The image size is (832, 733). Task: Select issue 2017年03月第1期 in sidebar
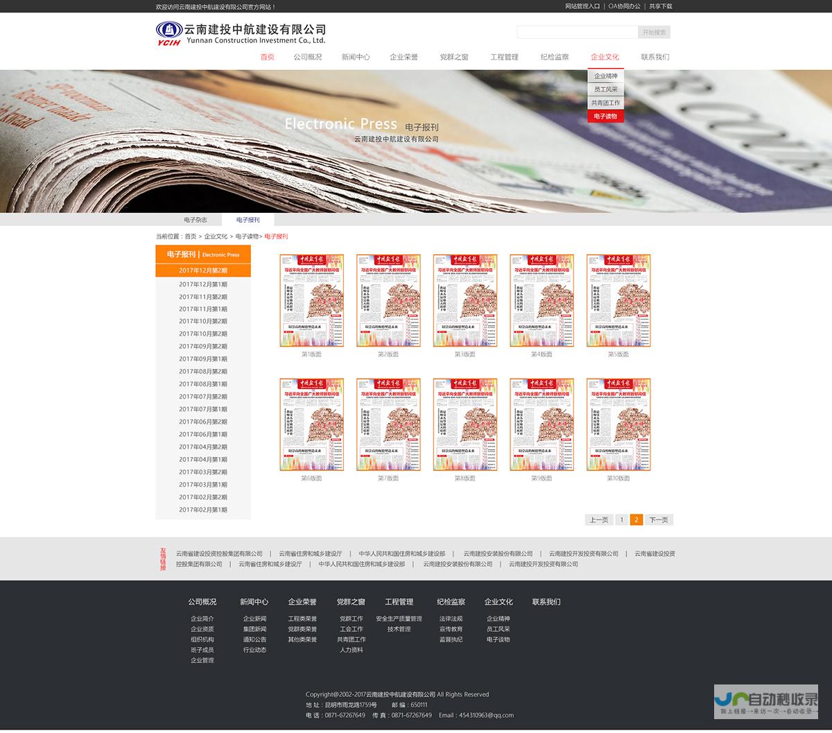click(203, 485)
